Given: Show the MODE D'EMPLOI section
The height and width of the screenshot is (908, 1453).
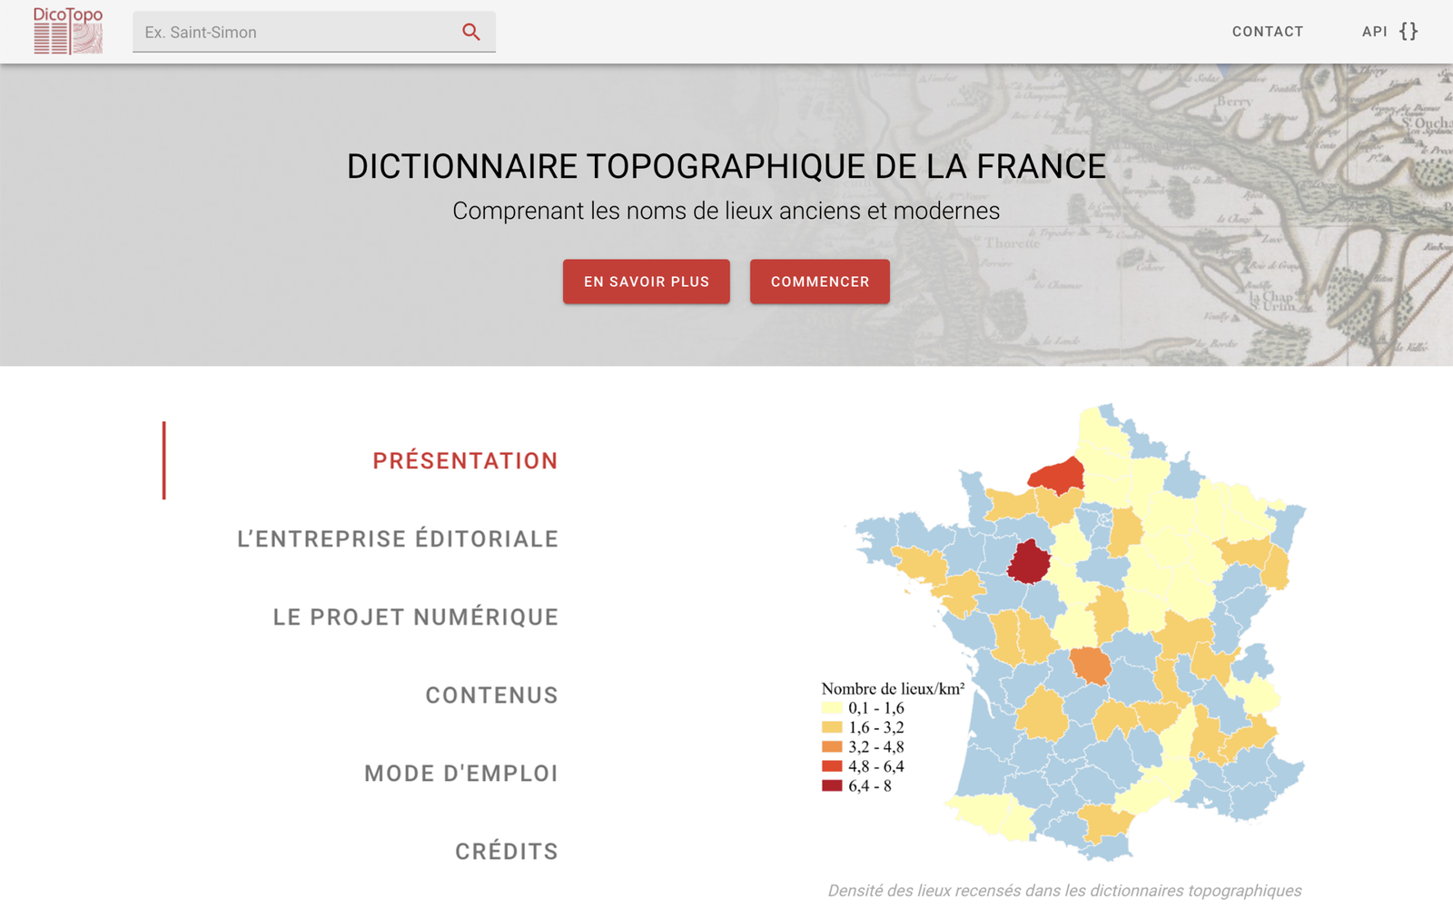Looking at the screenshot, I should coord(461,774).
